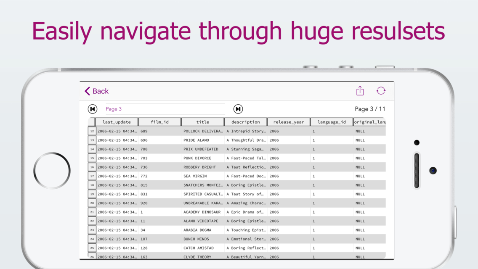Tap the PRIDE ALAMO title cell

[x=202, y=140]
